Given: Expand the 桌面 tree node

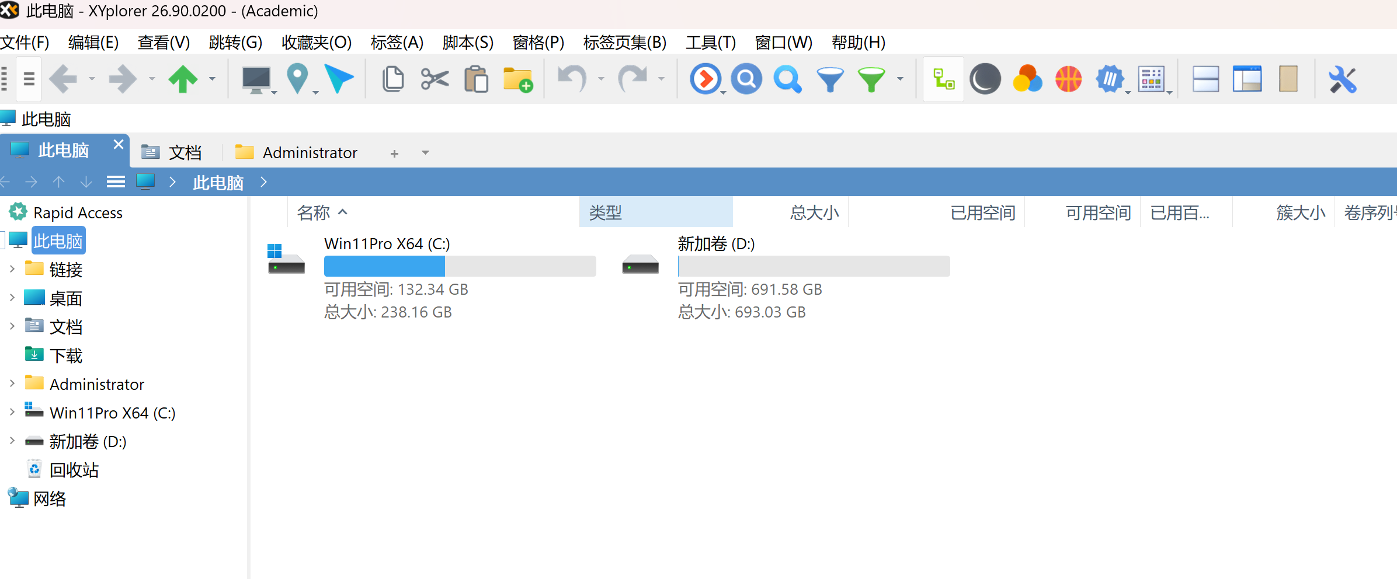Looking at the screenshot, I should click(12, 298).
